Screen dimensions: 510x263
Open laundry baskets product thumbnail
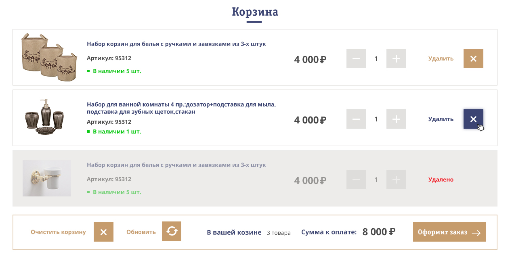point(48,57)
